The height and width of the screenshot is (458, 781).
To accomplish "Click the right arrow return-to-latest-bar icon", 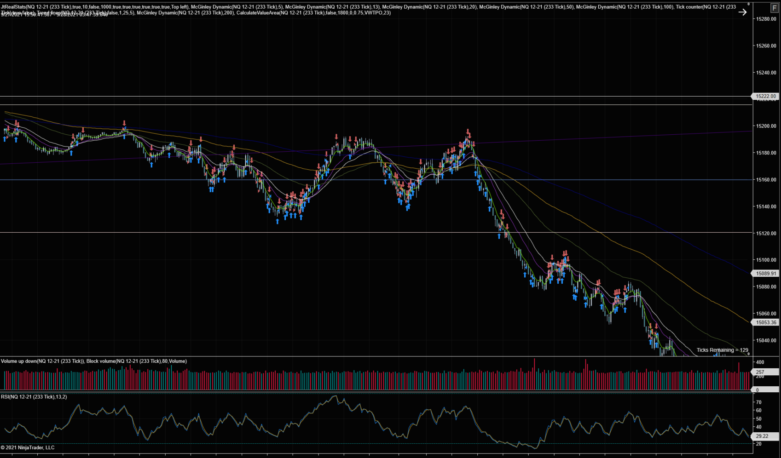I will click(x=742, y=12).
